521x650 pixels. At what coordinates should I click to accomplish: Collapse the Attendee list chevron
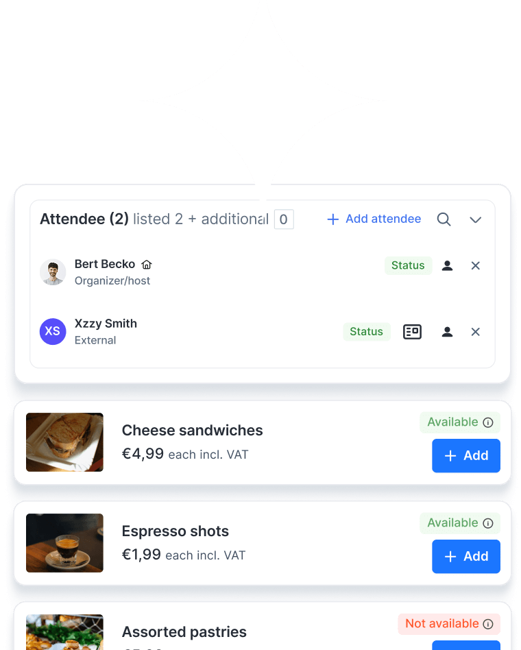(475, 219)
